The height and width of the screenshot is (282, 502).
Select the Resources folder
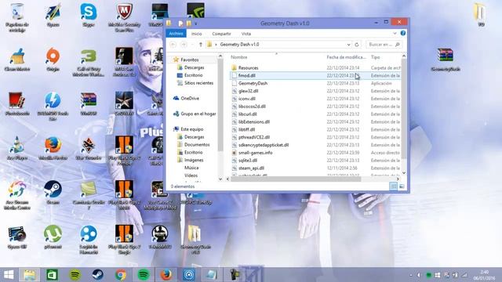coord(248,68)
